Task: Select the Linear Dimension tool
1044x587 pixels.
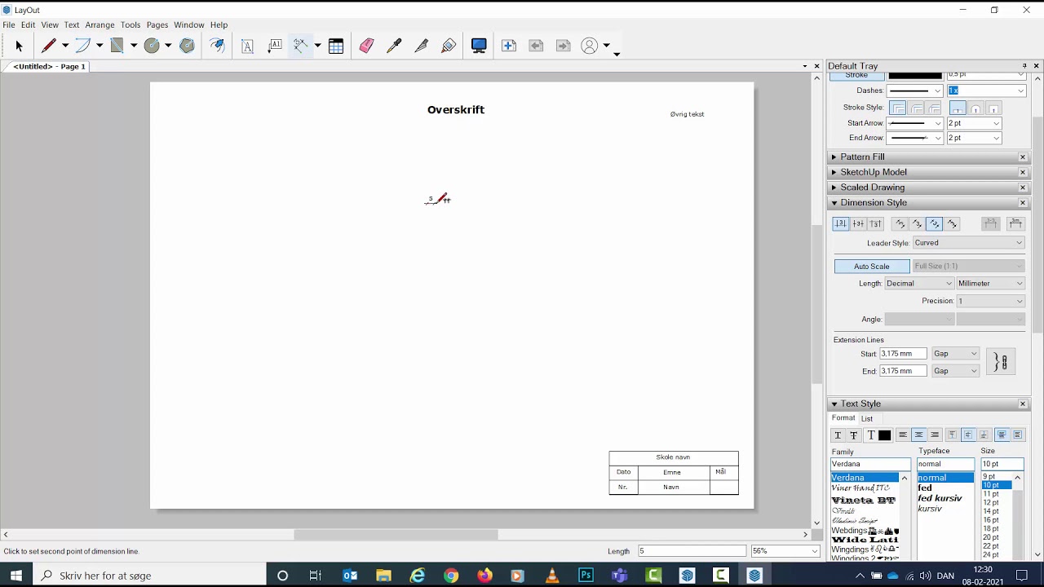Action: [x=301, y=46]
